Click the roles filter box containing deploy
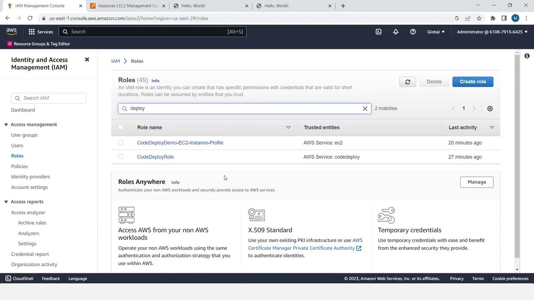Image resolution: width=534 pixels, height=300 pixels. click(x=244, y=108)
